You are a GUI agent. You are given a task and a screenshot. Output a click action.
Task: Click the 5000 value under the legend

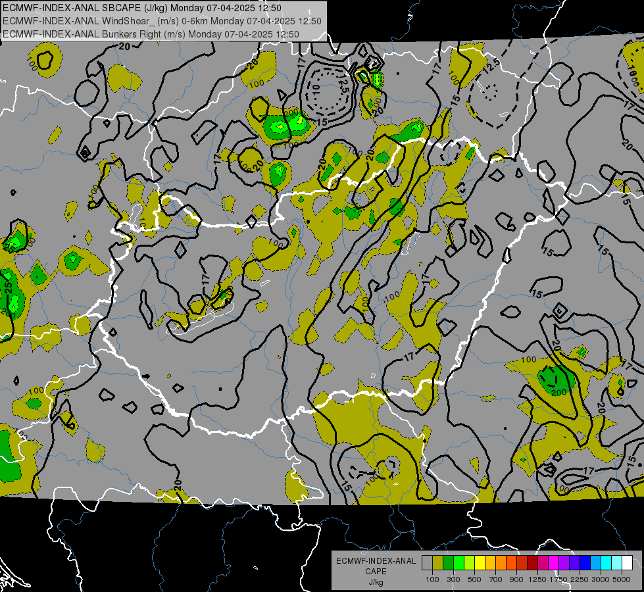pyautogui.click(x=622, y=580)
